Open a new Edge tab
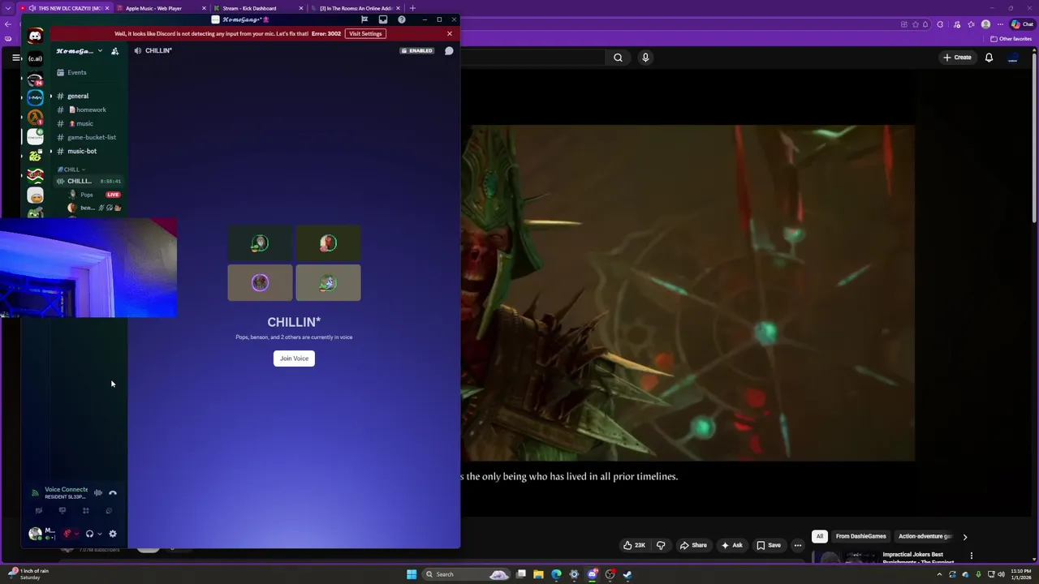Viewport: 1039px width, 584px height. 412,8
